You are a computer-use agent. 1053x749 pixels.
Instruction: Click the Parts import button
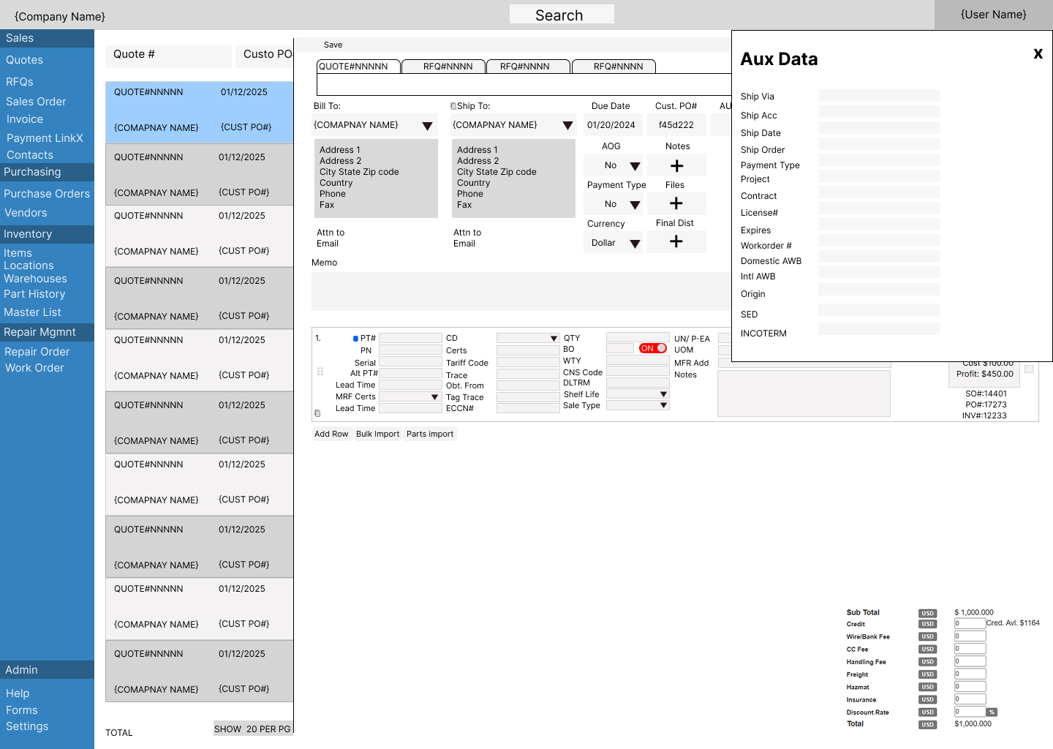[x=430, y=434]
